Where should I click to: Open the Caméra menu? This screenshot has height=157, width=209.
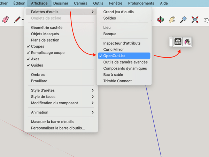(x=80, y=3)
